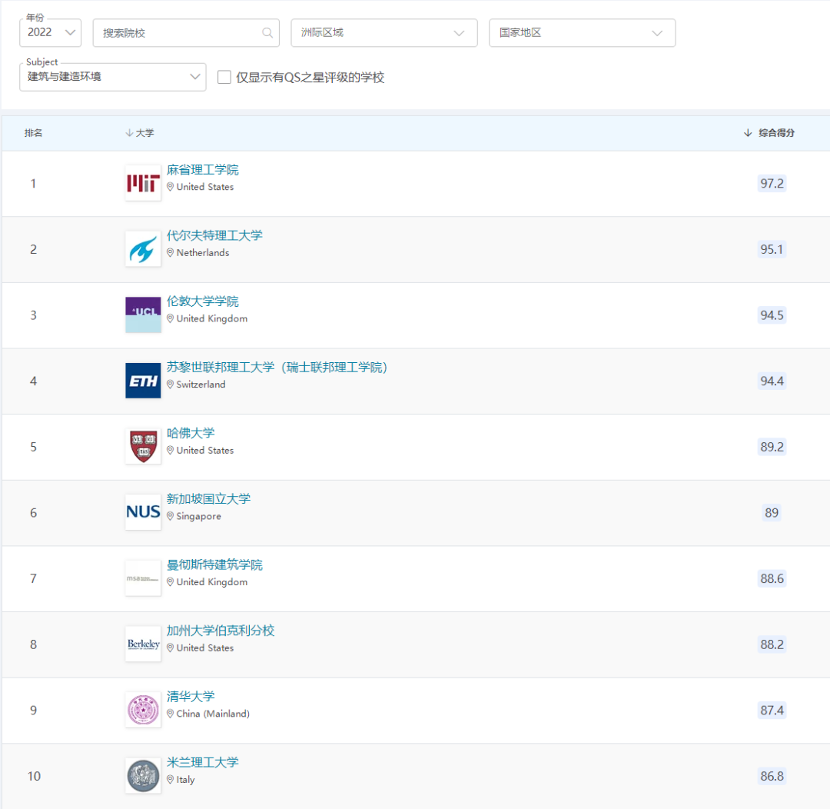Click the 94.4 score badge
The width and height of the screenshot is (830, 809).
click(x=772, y=381)
